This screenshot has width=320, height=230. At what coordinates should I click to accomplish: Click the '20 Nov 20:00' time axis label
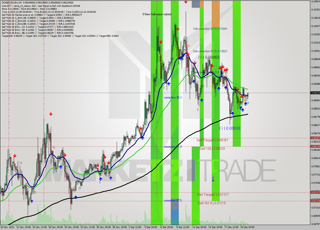tap(71, 227)
